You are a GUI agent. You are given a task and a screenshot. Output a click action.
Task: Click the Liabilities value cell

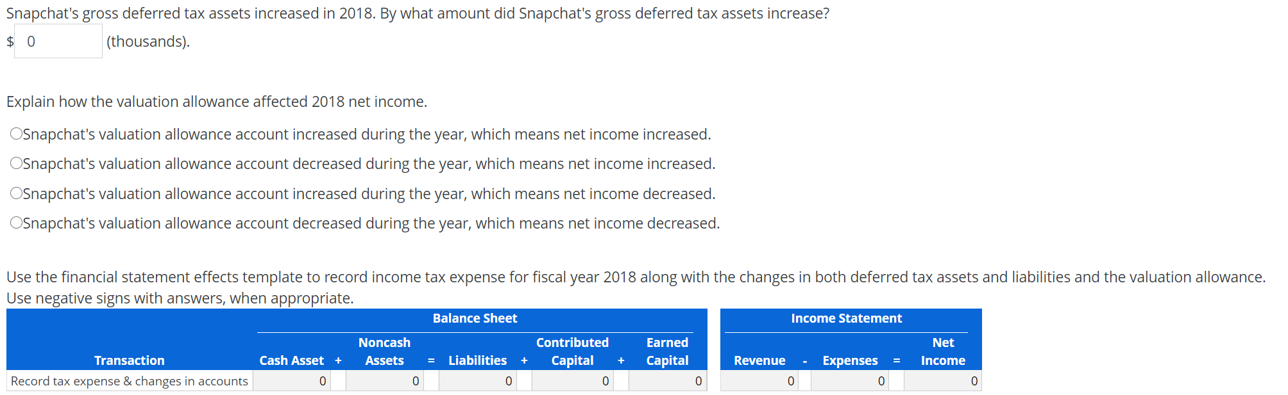pos(477,380)
